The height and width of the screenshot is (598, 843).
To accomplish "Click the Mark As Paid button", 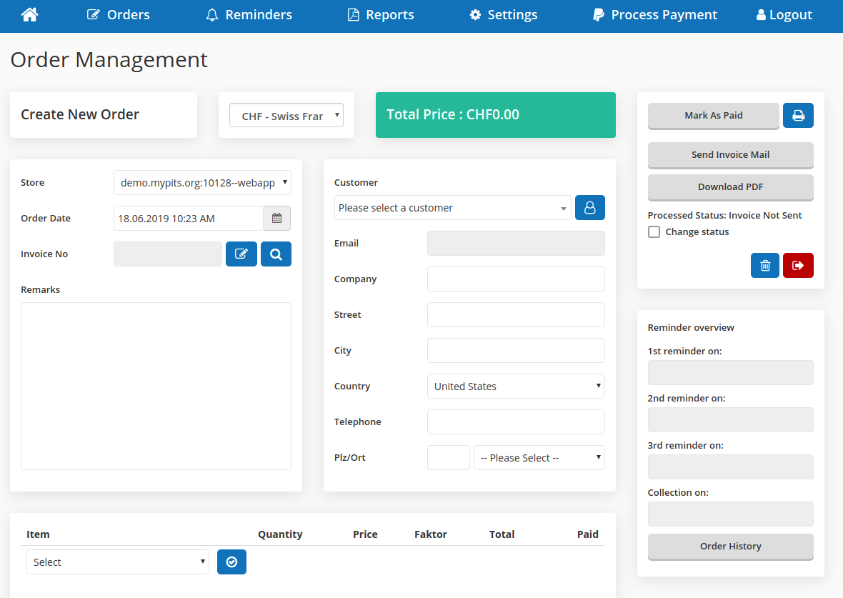I will (x=713, y=116).
